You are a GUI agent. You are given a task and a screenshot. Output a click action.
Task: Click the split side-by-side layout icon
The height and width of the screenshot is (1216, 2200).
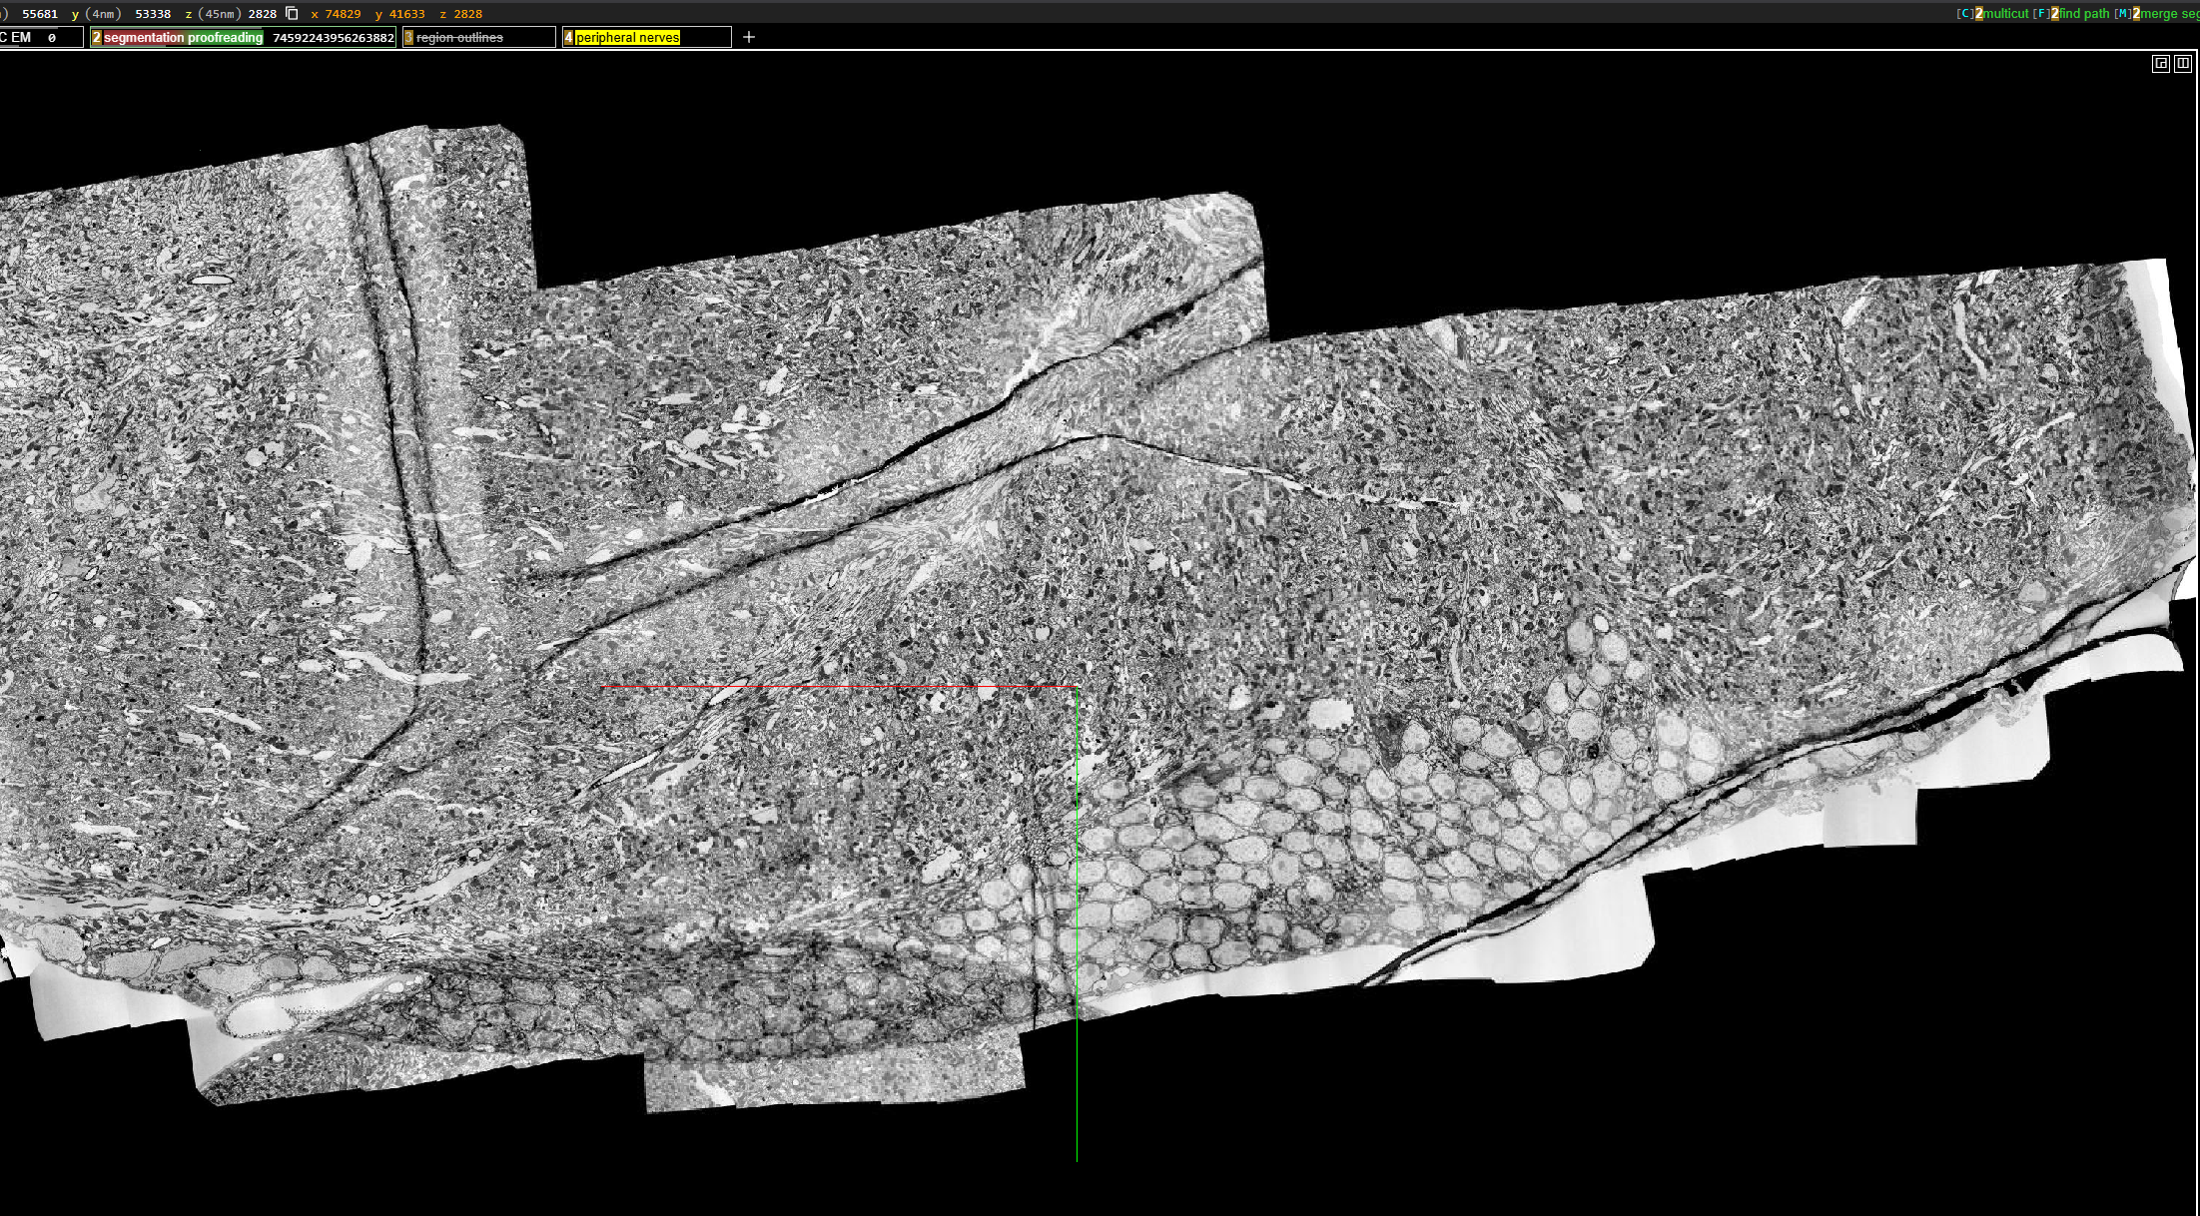click(x=2183, y=63)
